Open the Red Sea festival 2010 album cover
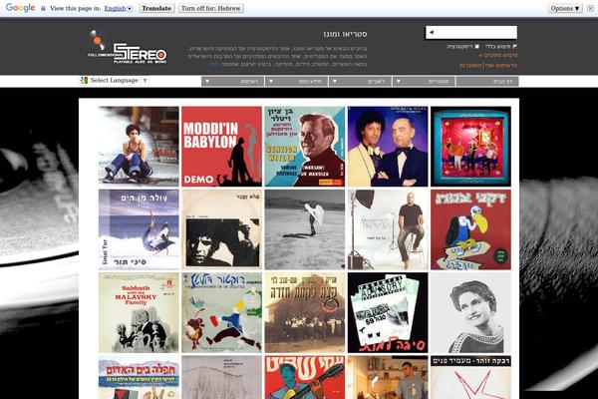 pos(139,377)
